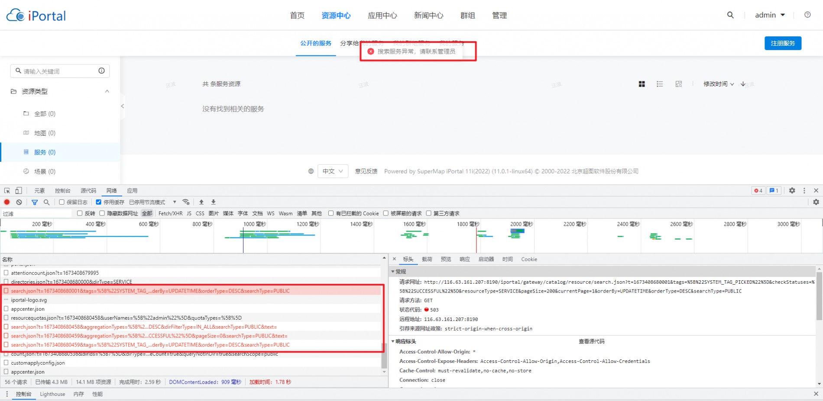
Task: Focus the 请输入关键词 search field
Action: pos(60,71)
